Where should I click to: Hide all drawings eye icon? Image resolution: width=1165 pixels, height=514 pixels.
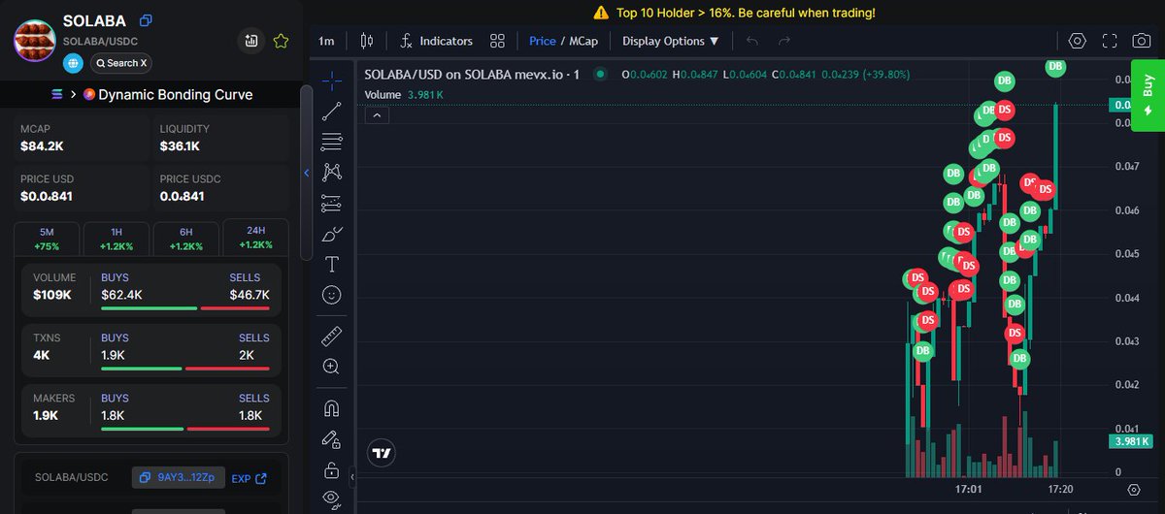click(331, 498)
